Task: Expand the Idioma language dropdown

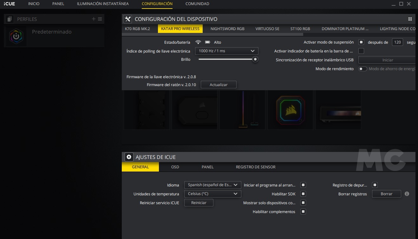Action: pyautogui.click(x=212, y=185)
